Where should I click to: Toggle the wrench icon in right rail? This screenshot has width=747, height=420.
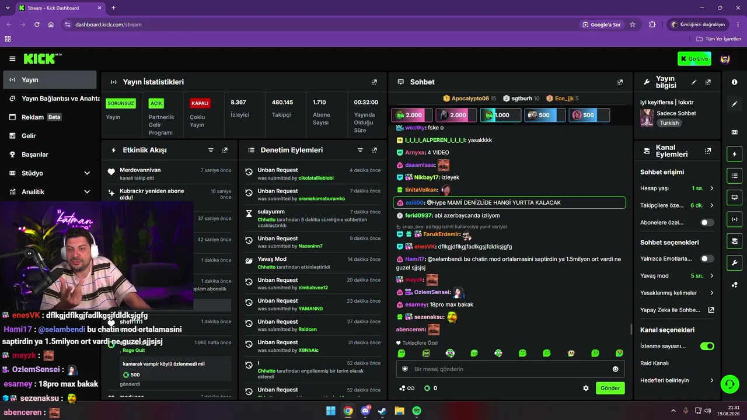pos(734,262)
